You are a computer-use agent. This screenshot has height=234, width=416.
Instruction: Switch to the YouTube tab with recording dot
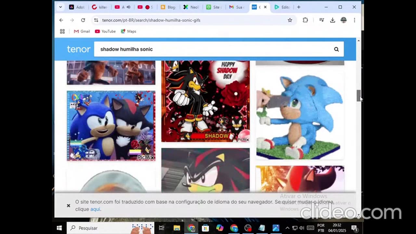coord(145,7)
